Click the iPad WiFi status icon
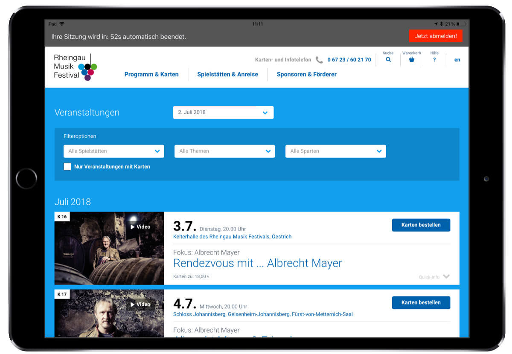The image size is (512, 354). pos(62,24)
